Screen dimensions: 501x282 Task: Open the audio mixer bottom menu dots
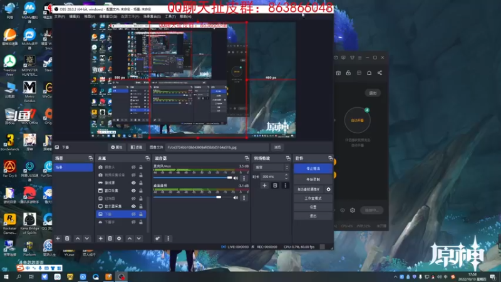pyautogui.click(x=168, y=239)
